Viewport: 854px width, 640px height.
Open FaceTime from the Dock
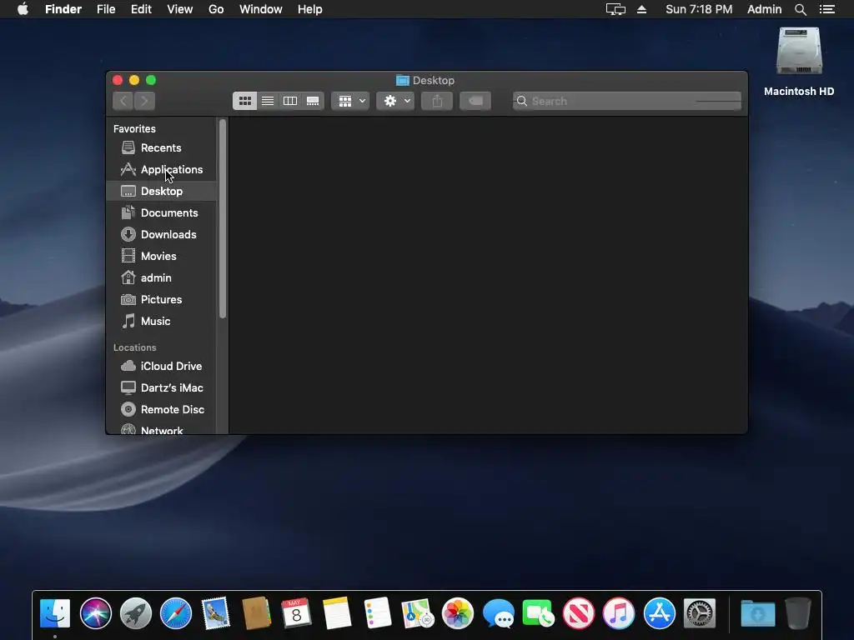pos(538,613)
